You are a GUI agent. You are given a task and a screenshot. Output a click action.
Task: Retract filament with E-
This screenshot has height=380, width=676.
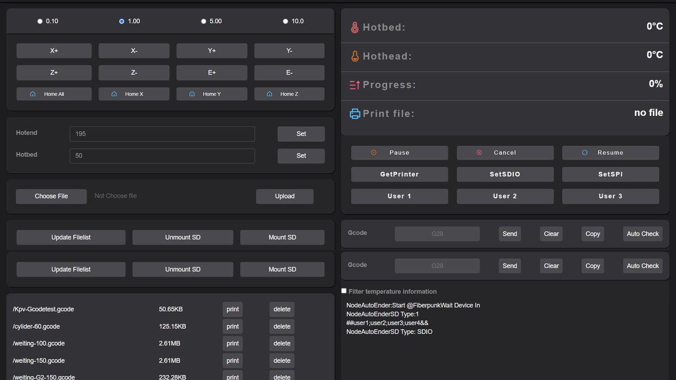[x=289, y=73]
